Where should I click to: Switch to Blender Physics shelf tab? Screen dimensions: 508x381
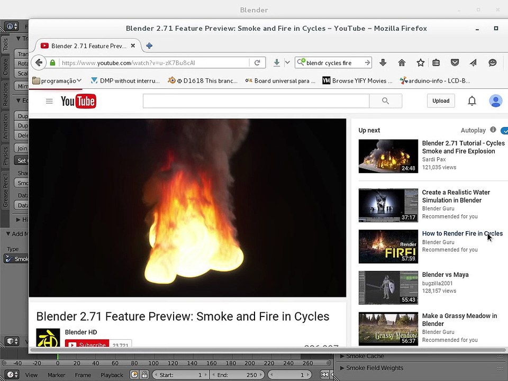pos(5,156)
